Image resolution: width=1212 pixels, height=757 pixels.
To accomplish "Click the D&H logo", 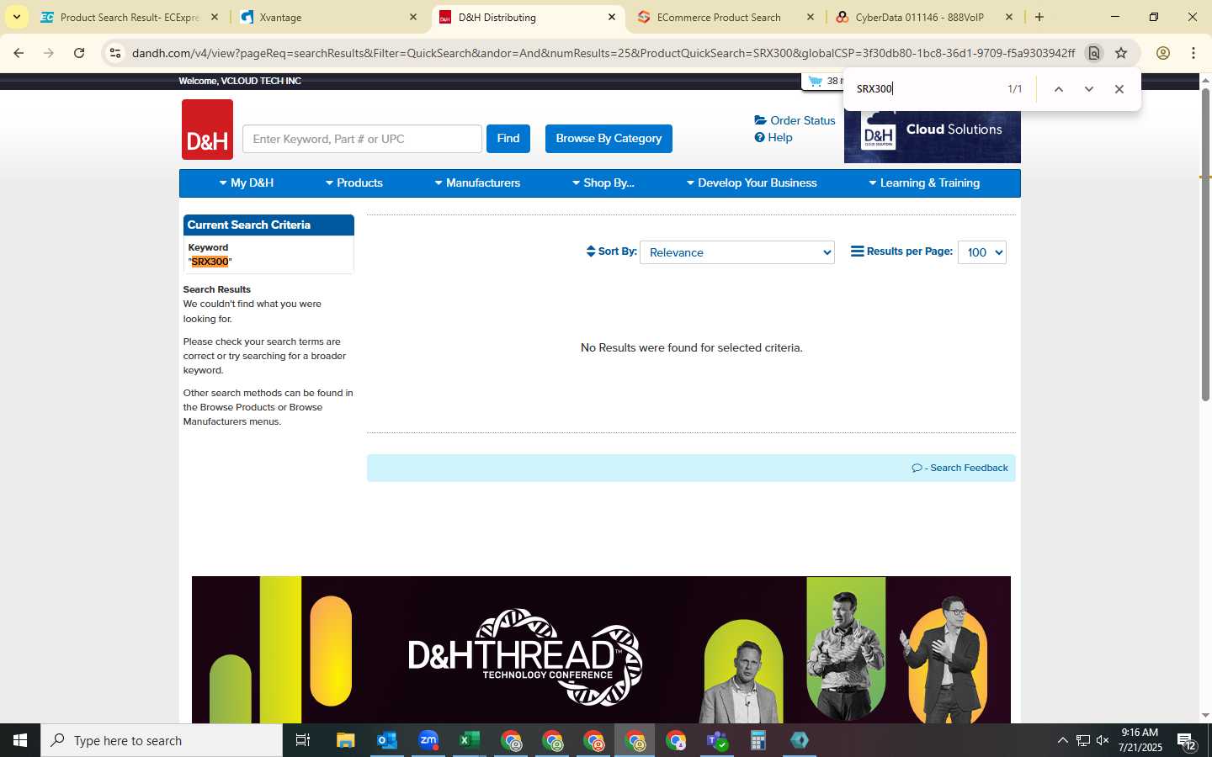I will (x=207, y=130).
